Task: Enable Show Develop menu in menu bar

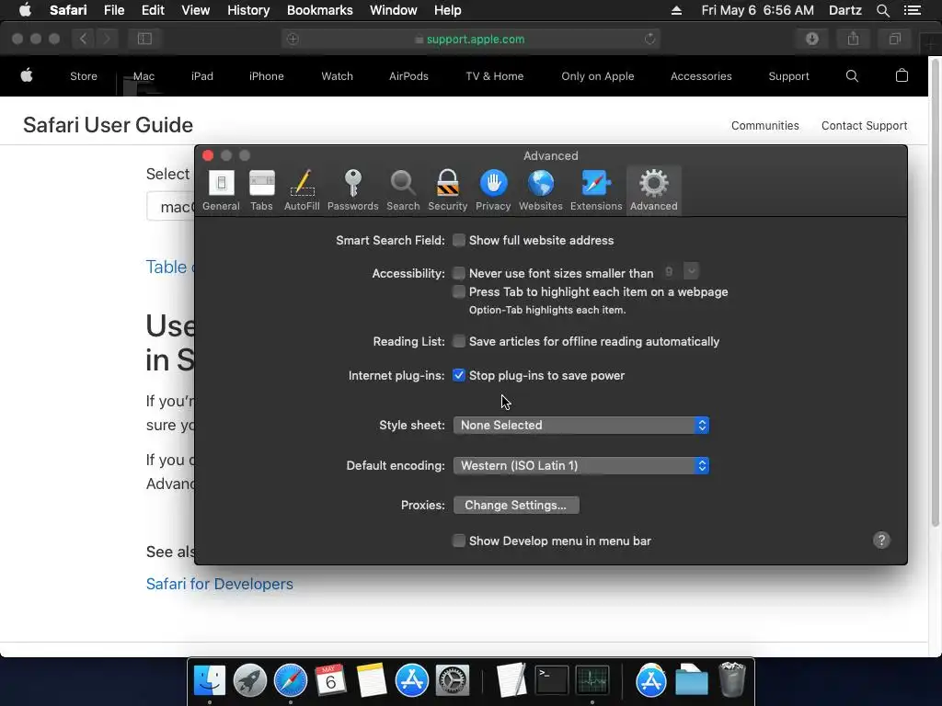Action: tap(459, 541)
